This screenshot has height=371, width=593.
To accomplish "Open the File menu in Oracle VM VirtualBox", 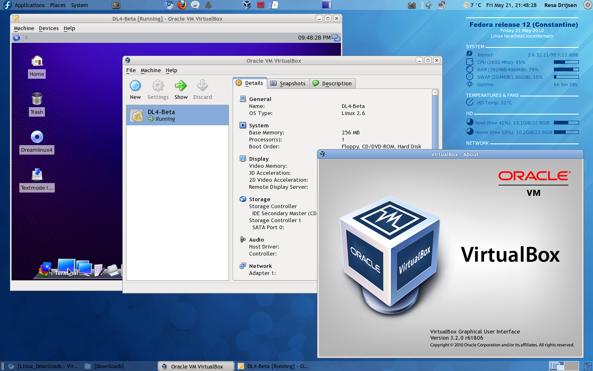I will point(131,70).
